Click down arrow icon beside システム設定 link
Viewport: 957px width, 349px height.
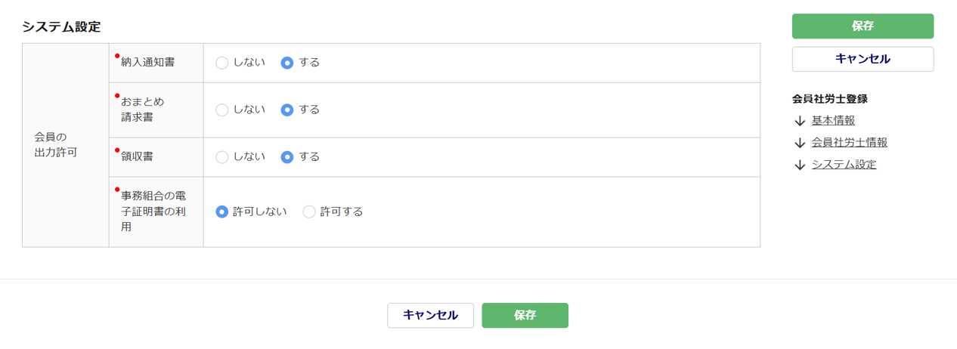[800, 165]
